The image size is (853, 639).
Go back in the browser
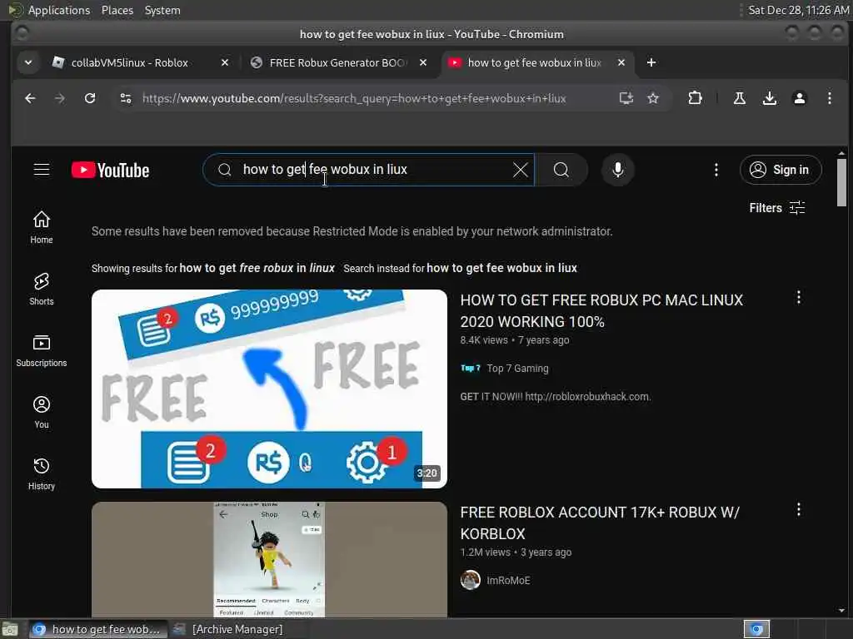pos(30,98)
